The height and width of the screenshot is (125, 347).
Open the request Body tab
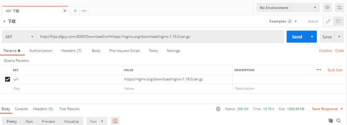point(96,51)
